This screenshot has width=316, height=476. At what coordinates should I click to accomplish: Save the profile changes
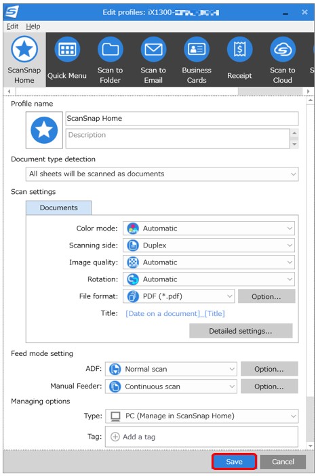(235, 462)
